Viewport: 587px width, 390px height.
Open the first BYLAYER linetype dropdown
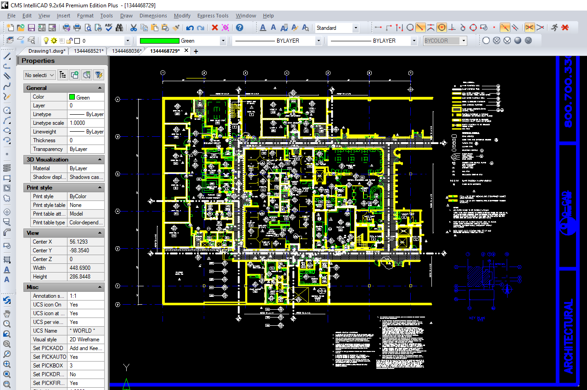coord(319,41)
